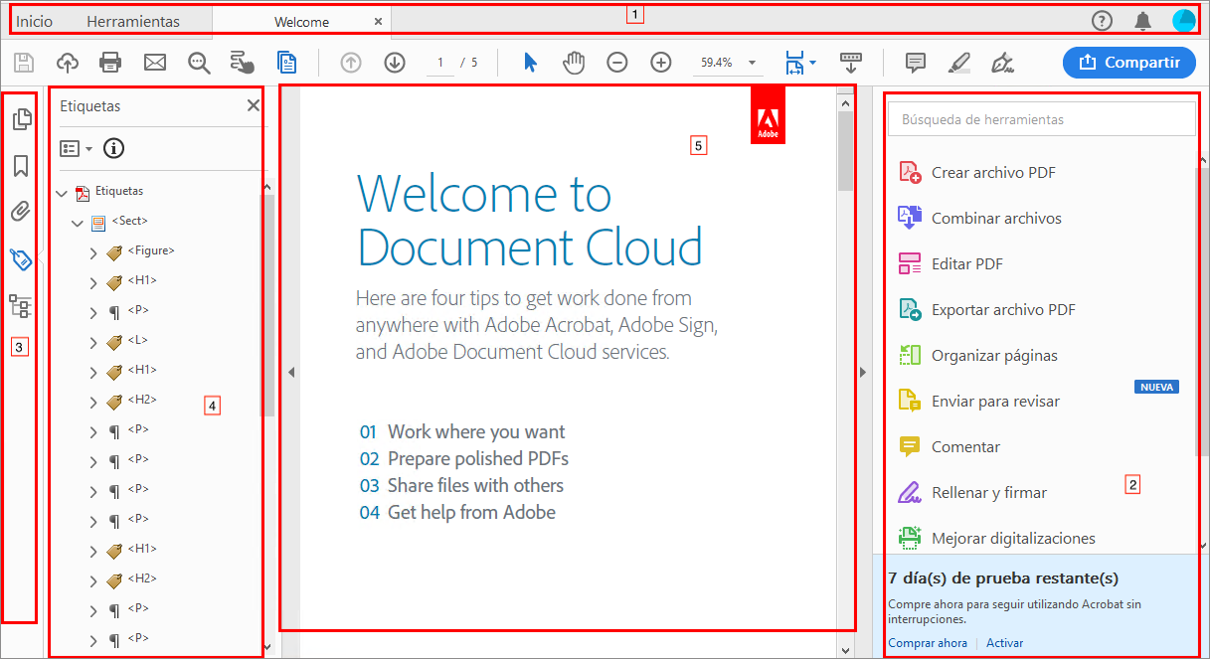Zoom in on the page
The image size is (1210, 659).
[x=661, y=63]
